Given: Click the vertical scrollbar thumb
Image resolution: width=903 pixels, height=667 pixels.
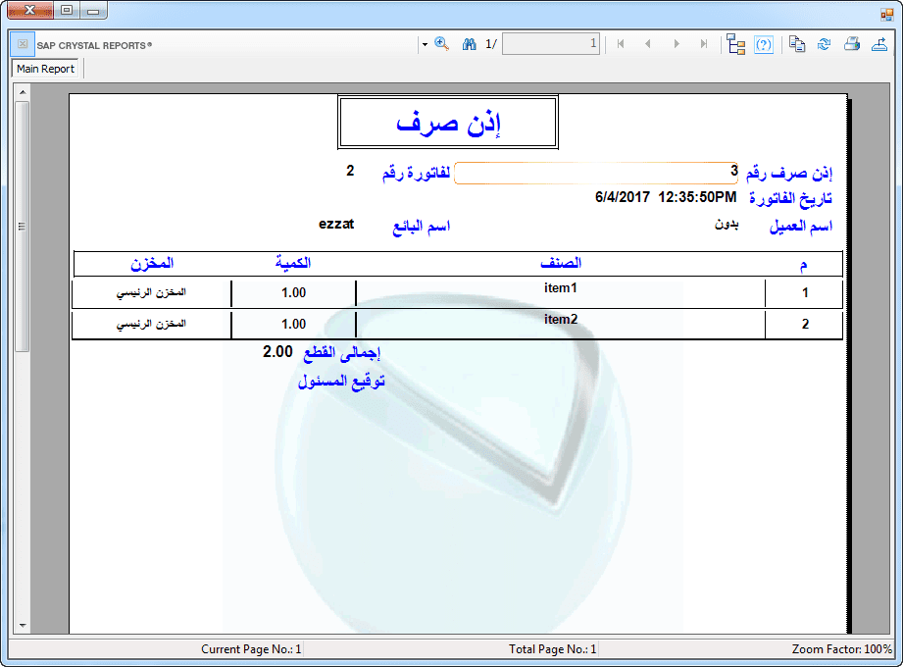Looking at the screenshot, I should (22, 227).
